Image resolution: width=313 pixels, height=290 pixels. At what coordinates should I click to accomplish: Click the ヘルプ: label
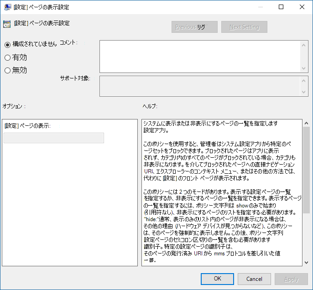(x=150, y=106)
